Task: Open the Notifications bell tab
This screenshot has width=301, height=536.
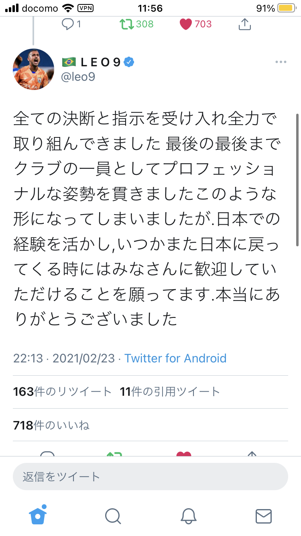Action: point(188,516)
